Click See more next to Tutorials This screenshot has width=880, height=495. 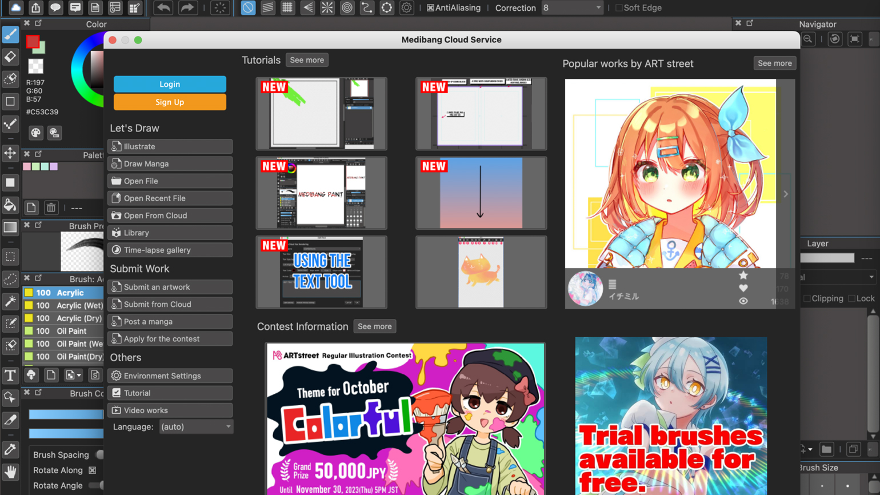(x=307, y=60)
